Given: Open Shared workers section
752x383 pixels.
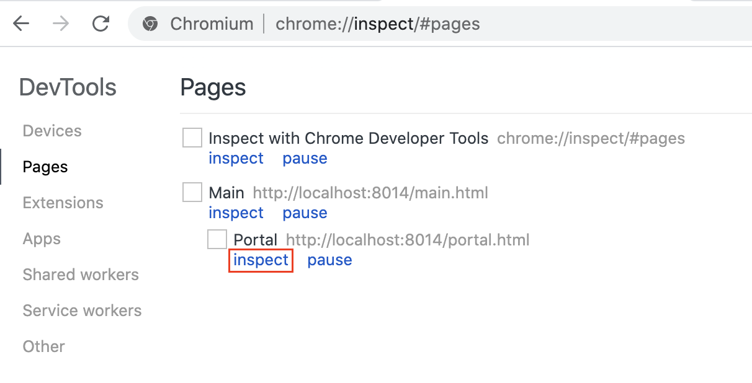Looking at the screenshot, I should coord(81,275).
